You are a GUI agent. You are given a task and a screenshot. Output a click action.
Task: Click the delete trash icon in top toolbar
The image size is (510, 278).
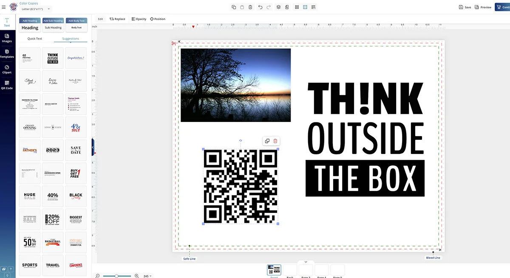250,7
